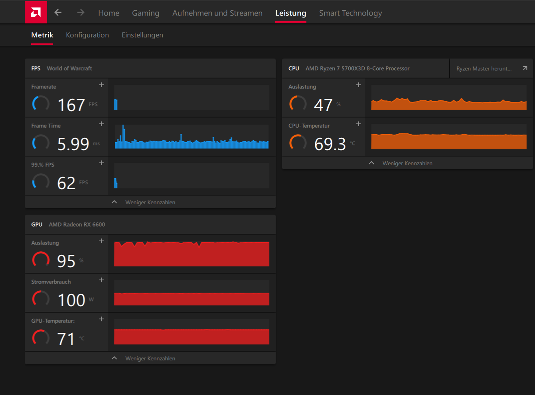Click the Stromverbrauch red graph
Image resolution: width=535 pixels, height=395 pixels.
click(x=191, y=293)
